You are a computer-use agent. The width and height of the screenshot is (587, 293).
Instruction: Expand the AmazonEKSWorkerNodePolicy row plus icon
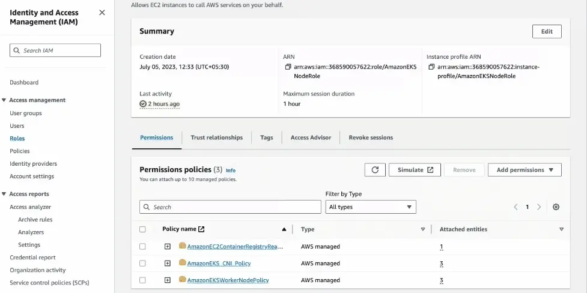coord(168,280)
